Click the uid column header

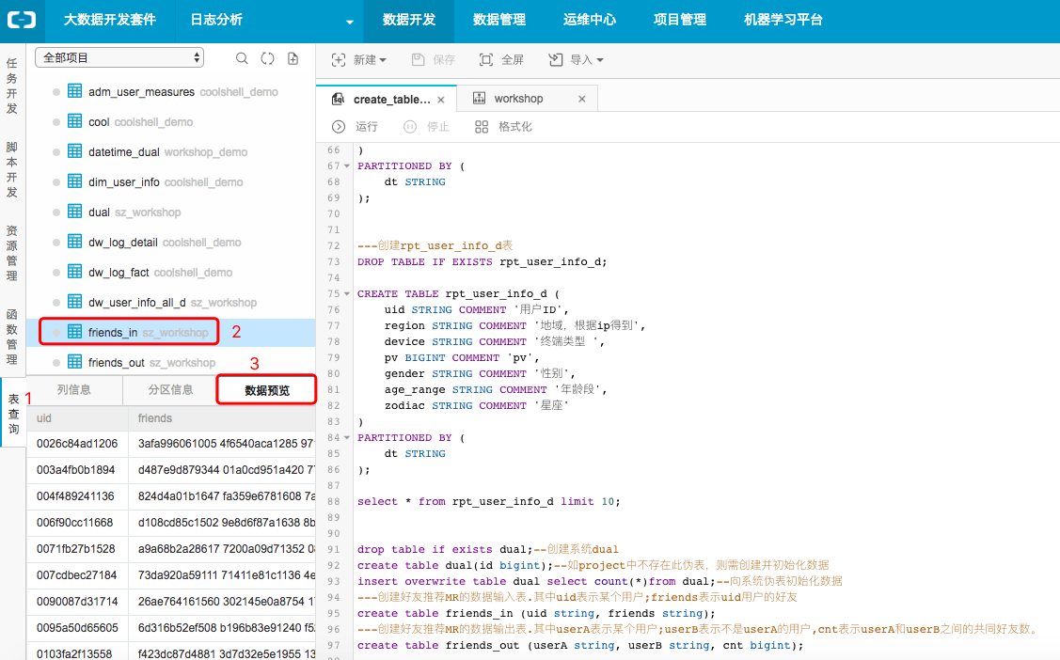click(x=78, y=418)
